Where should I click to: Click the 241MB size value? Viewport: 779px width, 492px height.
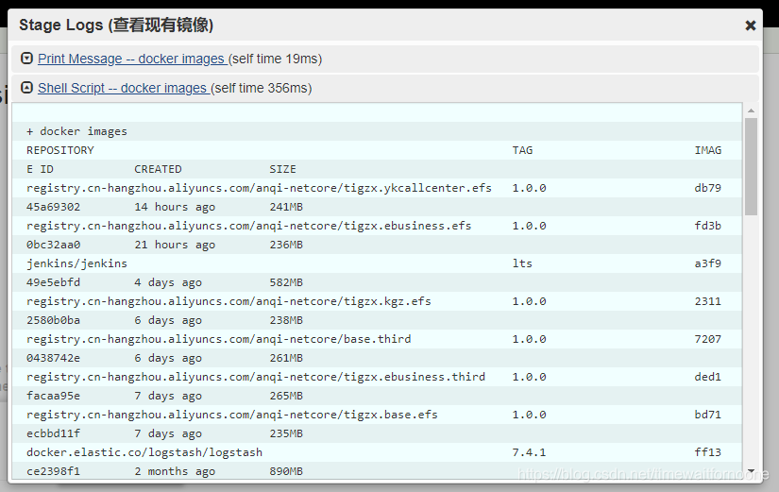(286, 207)
